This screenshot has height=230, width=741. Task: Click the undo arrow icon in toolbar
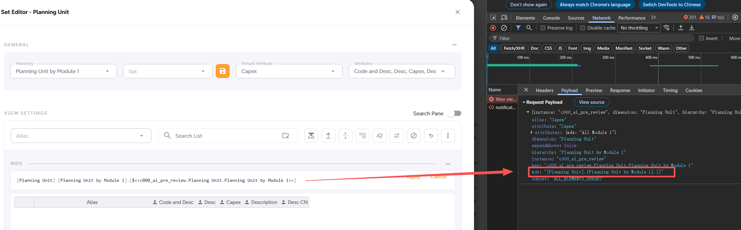tap(431, 136)
